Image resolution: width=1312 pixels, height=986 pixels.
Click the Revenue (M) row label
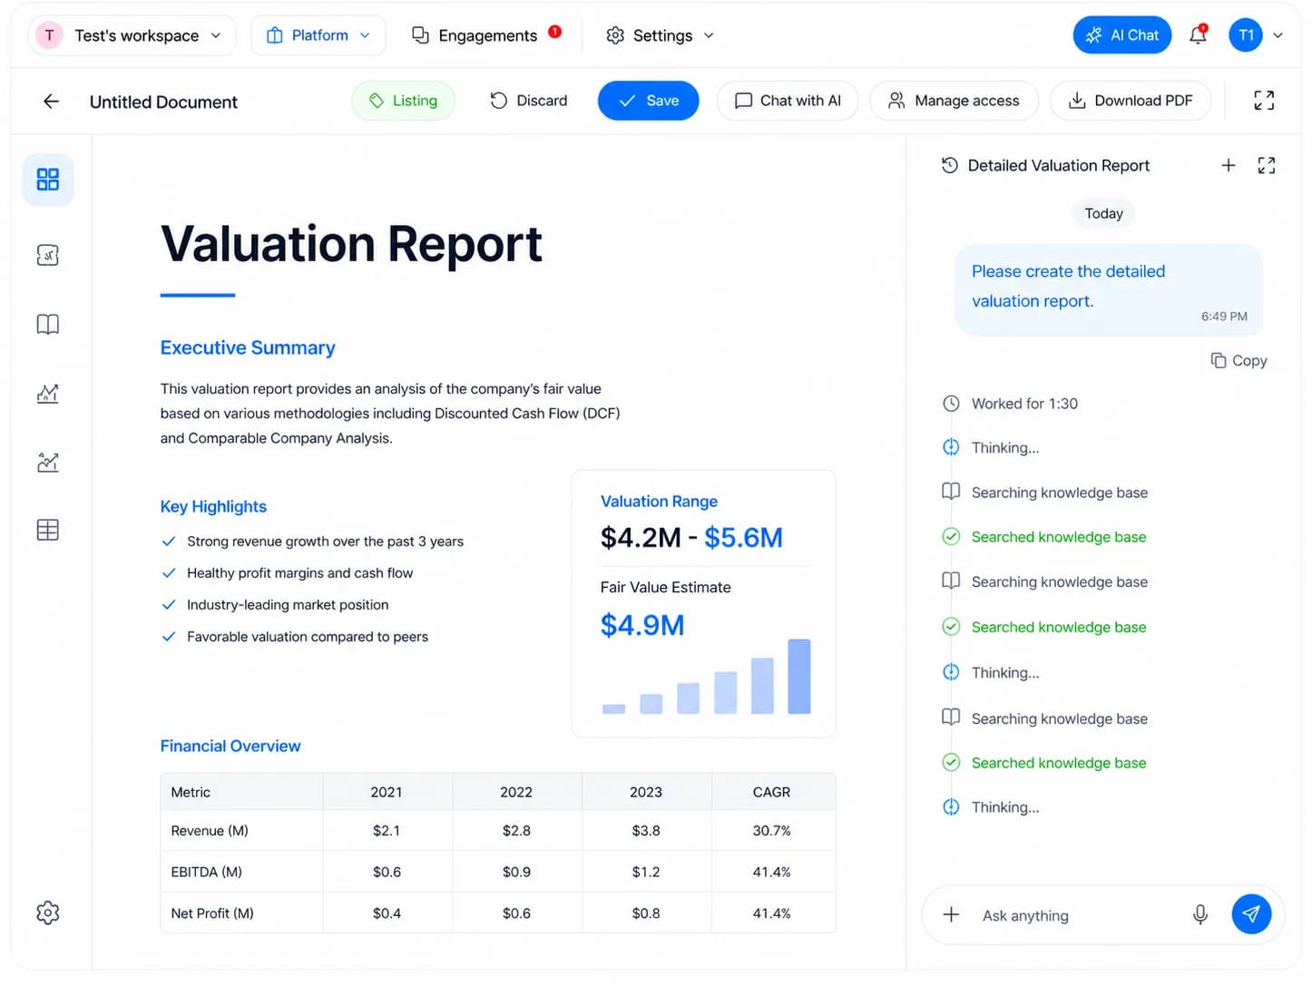(x=210, y=832)
